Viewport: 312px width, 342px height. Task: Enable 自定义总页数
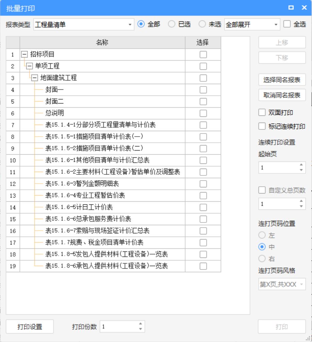(262, 190)
